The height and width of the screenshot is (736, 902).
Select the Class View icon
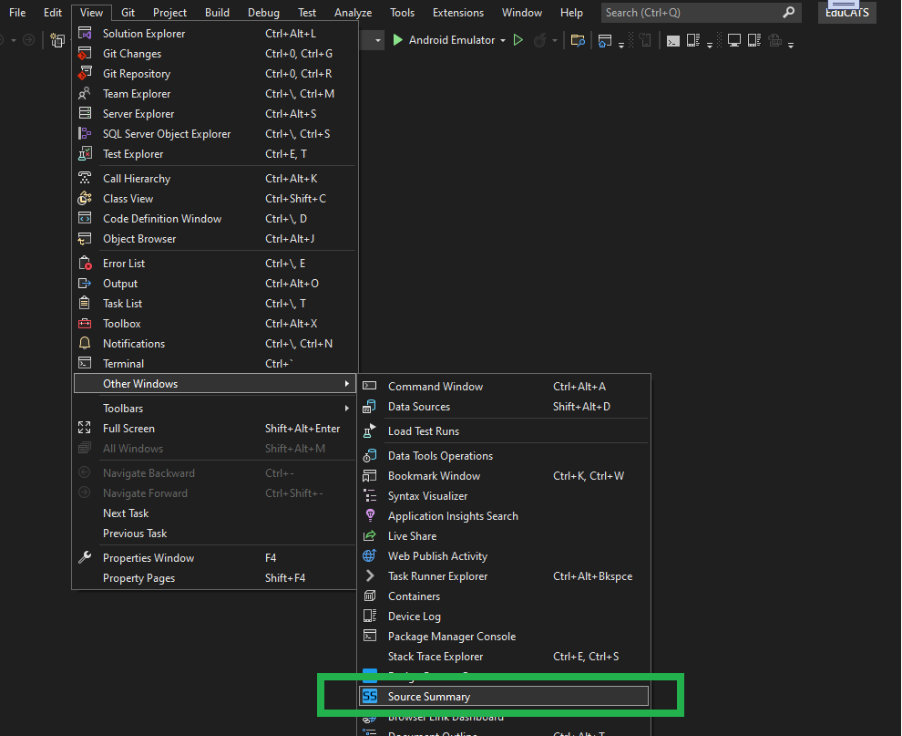point(86,198)
